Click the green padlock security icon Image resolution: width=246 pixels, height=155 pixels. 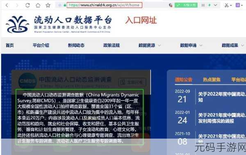click(x=65, y=5)
